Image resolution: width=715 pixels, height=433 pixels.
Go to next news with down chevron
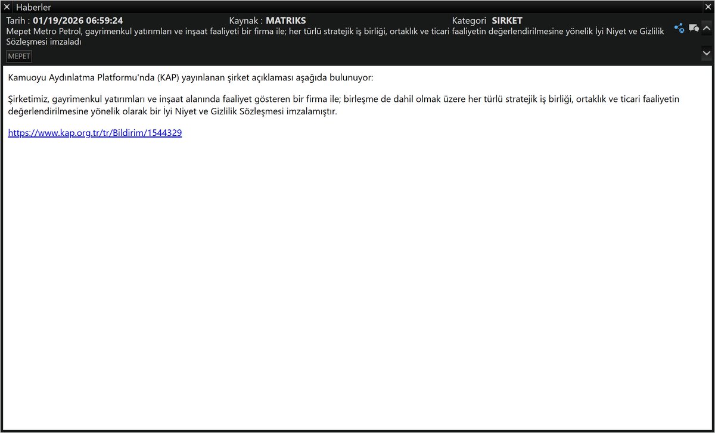707,53
